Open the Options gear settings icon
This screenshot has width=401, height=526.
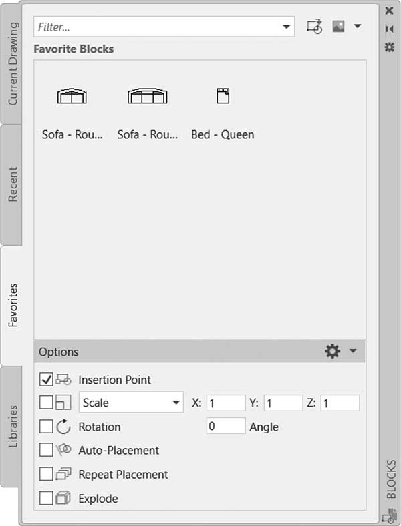click(x=332, y=352)
